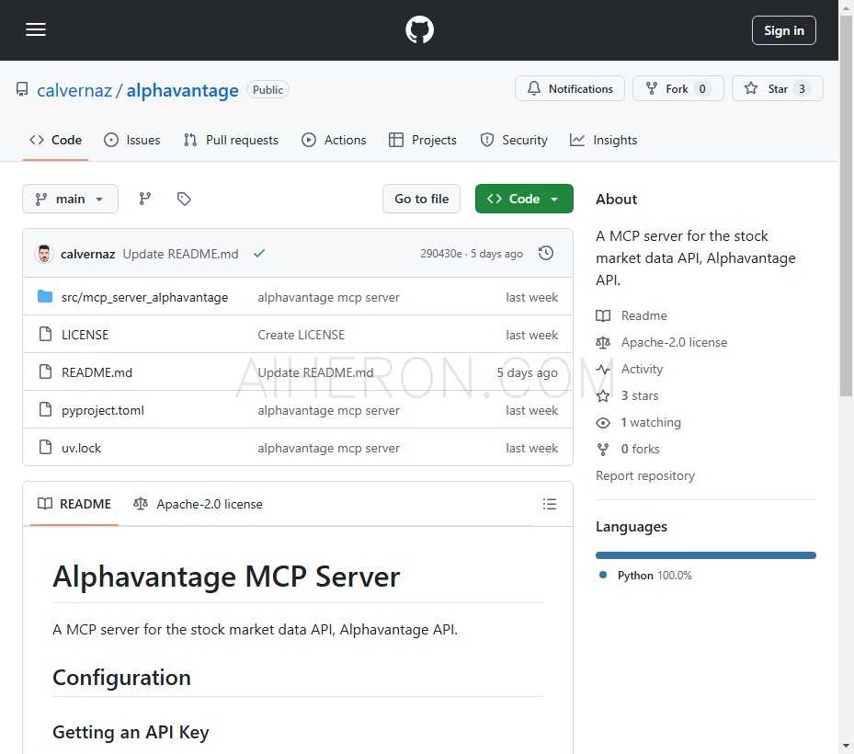Screen dimensions: 854x754
Task: Click the Configuration heading
Action: click(x=121, y=678)
